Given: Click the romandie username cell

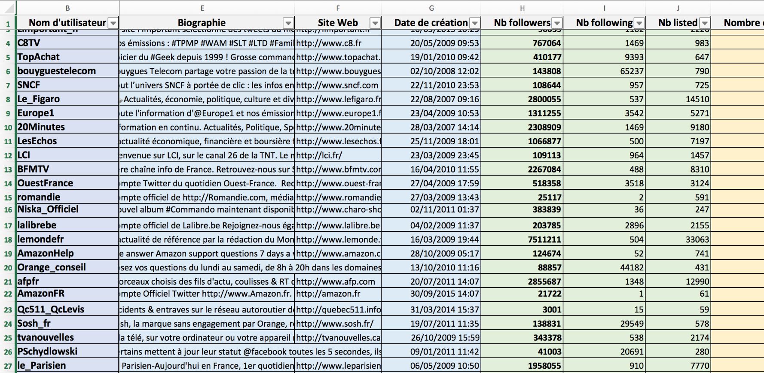Looking at the screenshot, I should [67, 197].
